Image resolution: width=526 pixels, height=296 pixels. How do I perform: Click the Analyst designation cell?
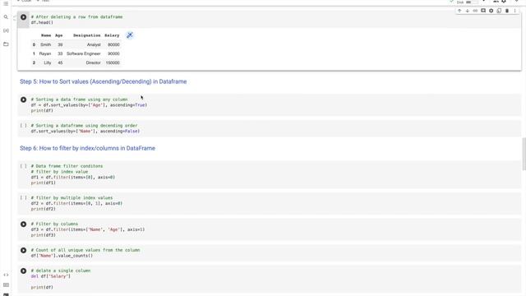pyautogui.click(x=94, y=44)
